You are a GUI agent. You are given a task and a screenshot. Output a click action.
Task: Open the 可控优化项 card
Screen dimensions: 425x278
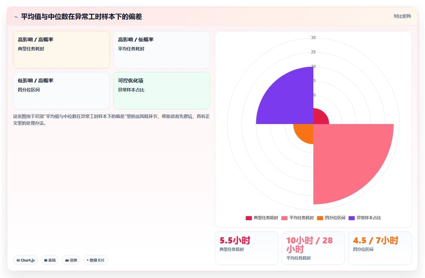pyautogui.click(x=162, y=91)
